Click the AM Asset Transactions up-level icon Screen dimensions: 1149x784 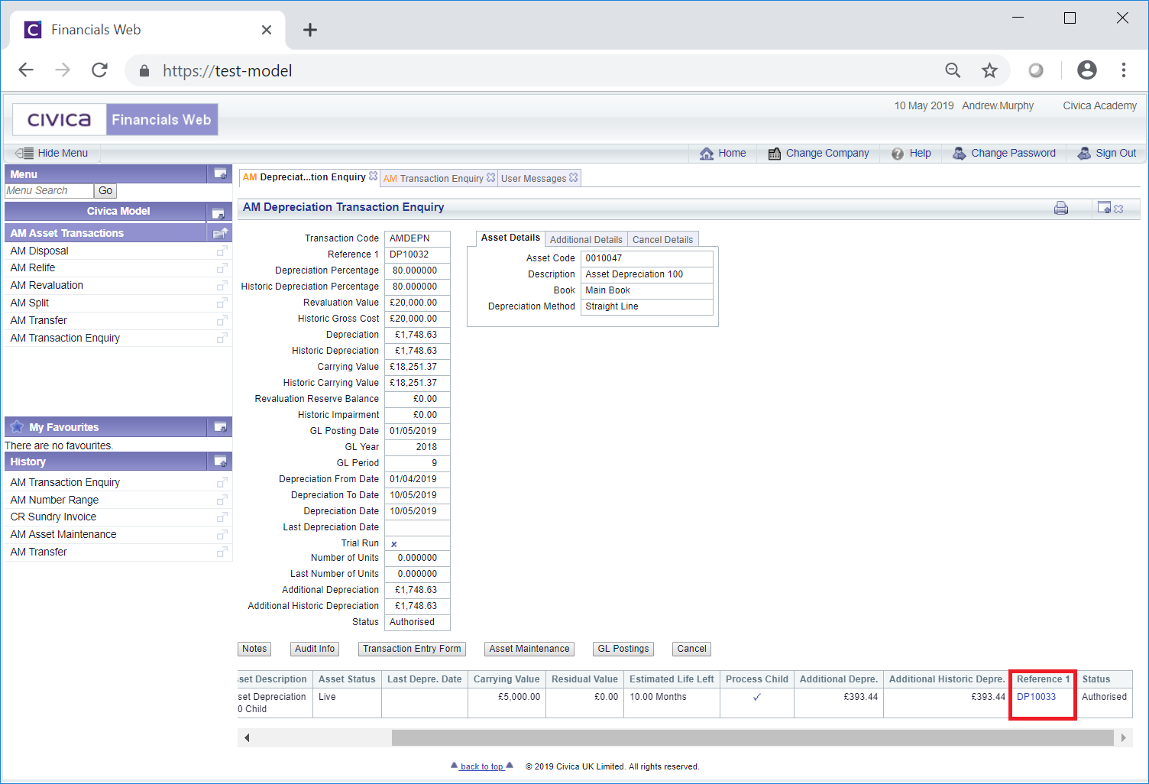[220, 233]
